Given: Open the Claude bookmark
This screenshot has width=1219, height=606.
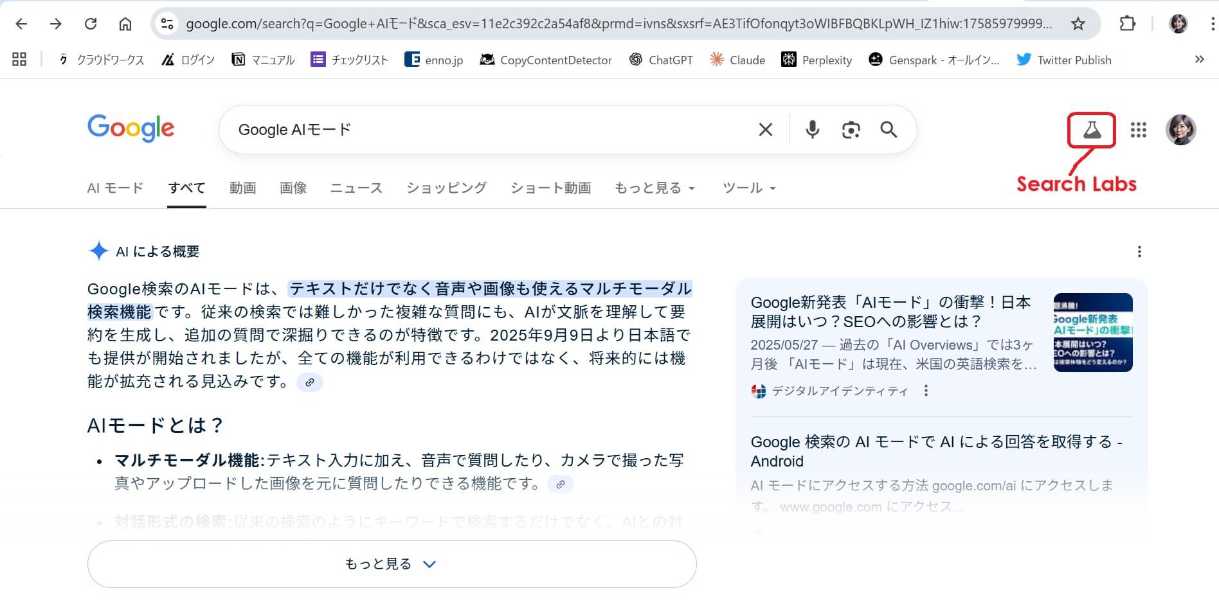Looking at the screenshot, I should pos(737,60).
